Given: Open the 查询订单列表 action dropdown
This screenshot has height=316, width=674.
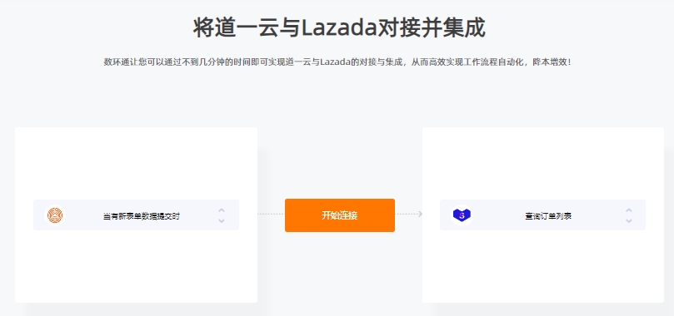Looking at the screenshot, I should pos(542,215).
